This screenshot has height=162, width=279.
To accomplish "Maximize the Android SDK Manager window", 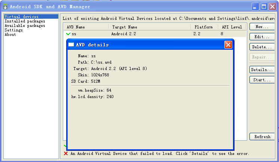I will point(264,7).
